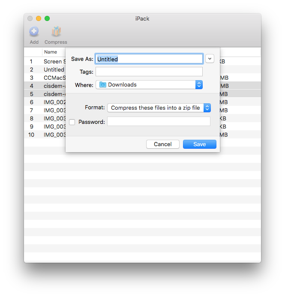
Task: Click the Add files toolbar icon
Action: pos(34,32)
